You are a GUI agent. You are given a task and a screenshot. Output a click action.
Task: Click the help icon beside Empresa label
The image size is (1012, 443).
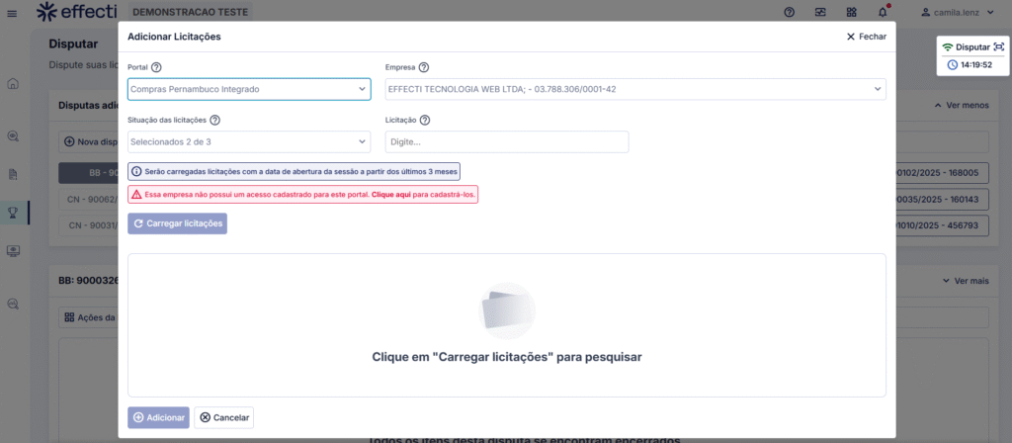424,67
